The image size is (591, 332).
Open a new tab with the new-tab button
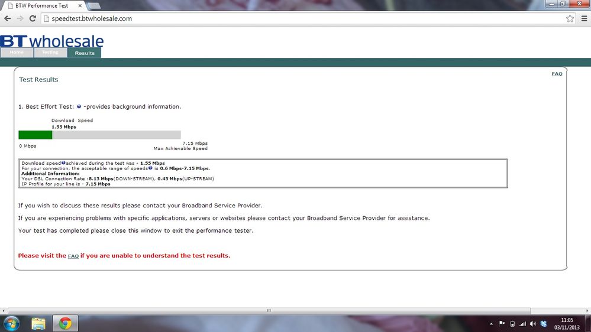93,6
